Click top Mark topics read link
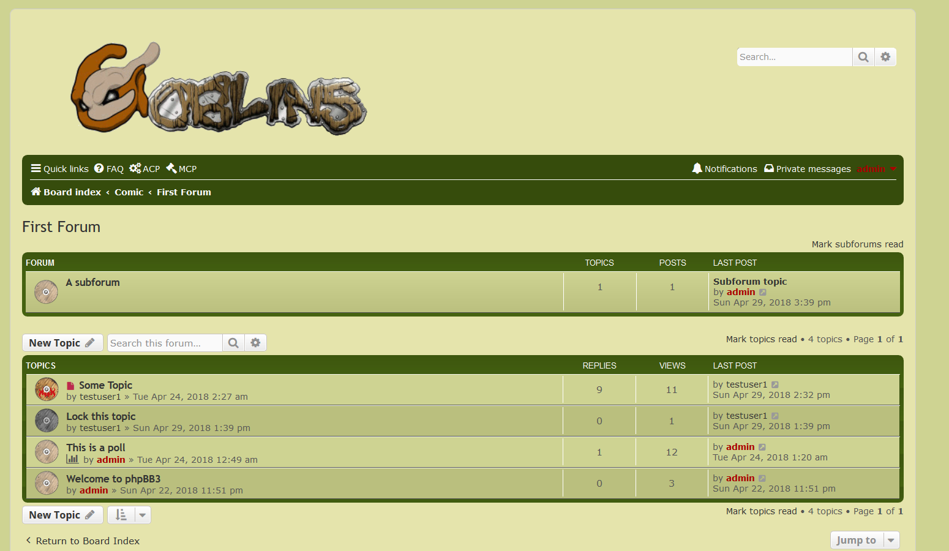The height and width of the screenshot is (551, 949). coord(762,339)
